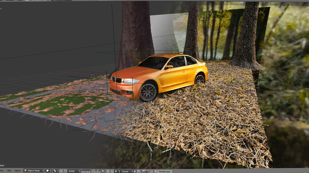
Task: Toggle the snap align rotation icon
Action: pyautogui.click(x=135, y=171)
